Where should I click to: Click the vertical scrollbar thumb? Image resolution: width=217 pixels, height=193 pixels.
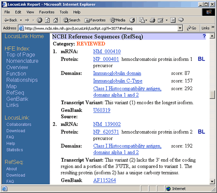tap(212, 95)
